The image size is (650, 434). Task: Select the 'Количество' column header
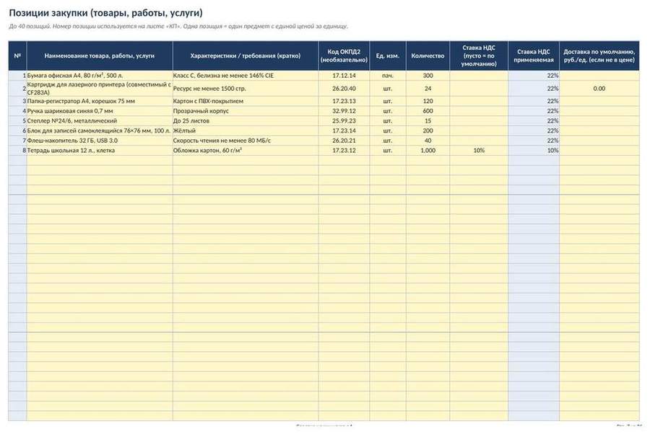pos(428,56)
